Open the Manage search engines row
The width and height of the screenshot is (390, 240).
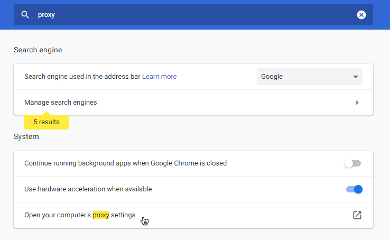(x=193, y=103)
